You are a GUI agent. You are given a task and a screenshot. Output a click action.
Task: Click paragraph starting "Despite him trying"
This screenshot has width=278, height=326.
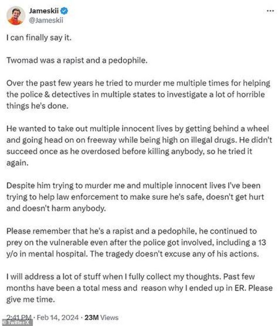(136, 197)
